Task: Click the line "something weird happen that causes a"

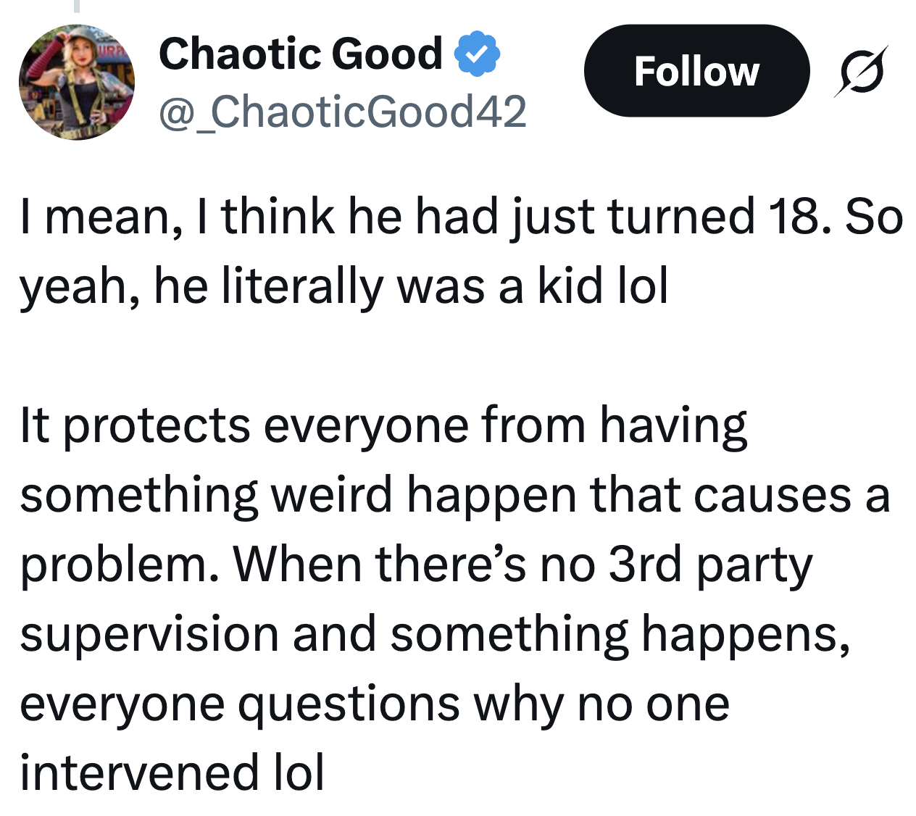Action: tap(454, 494)
